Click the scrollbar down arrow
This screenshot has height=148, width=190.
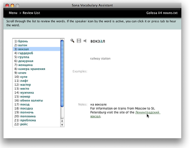[x=62, y=125]
